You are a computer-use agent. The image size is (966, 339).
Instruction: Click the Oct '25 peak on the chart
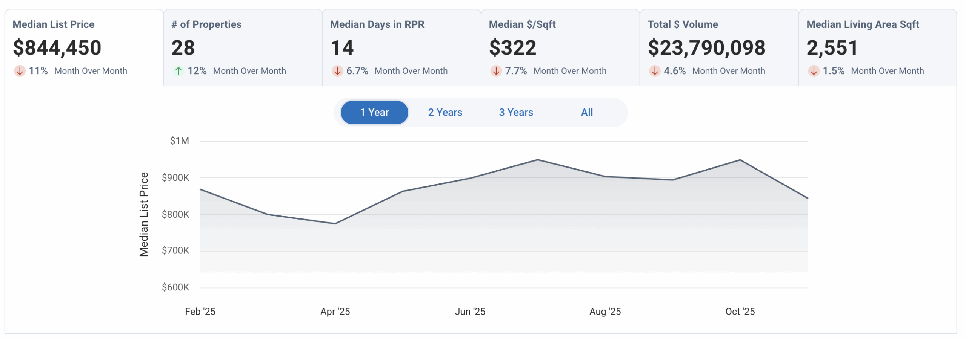click(x=740, y=160)
